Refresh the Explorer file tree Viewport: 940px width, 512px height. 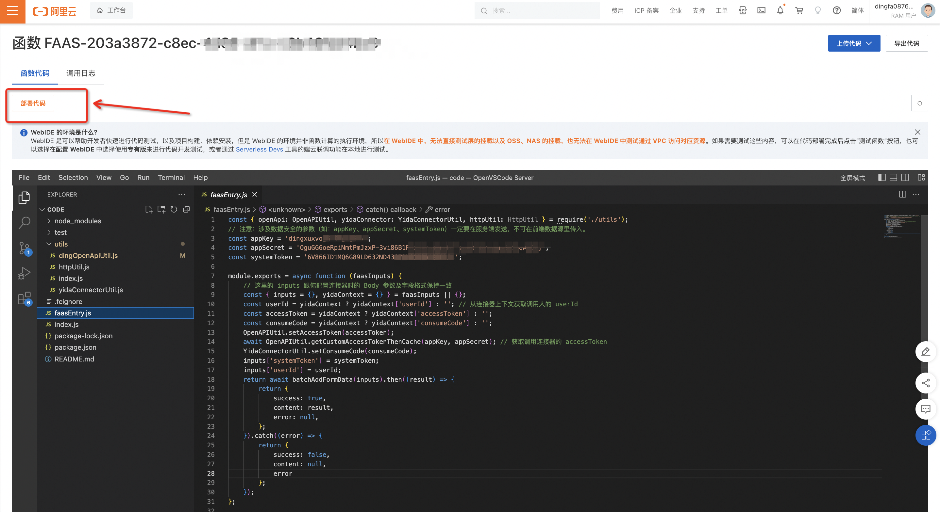tap(174, 209)
